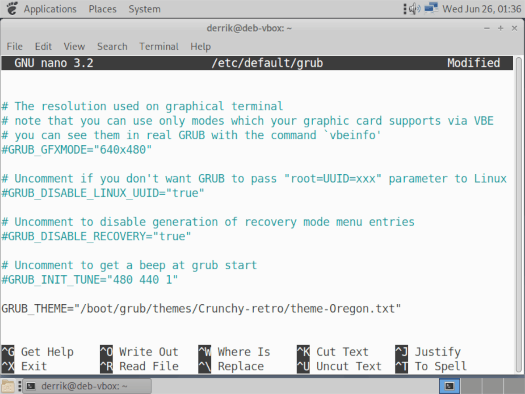This screenshot has width=525, height=394.
Task: Open the Search menu
Action: click(112, 46)
